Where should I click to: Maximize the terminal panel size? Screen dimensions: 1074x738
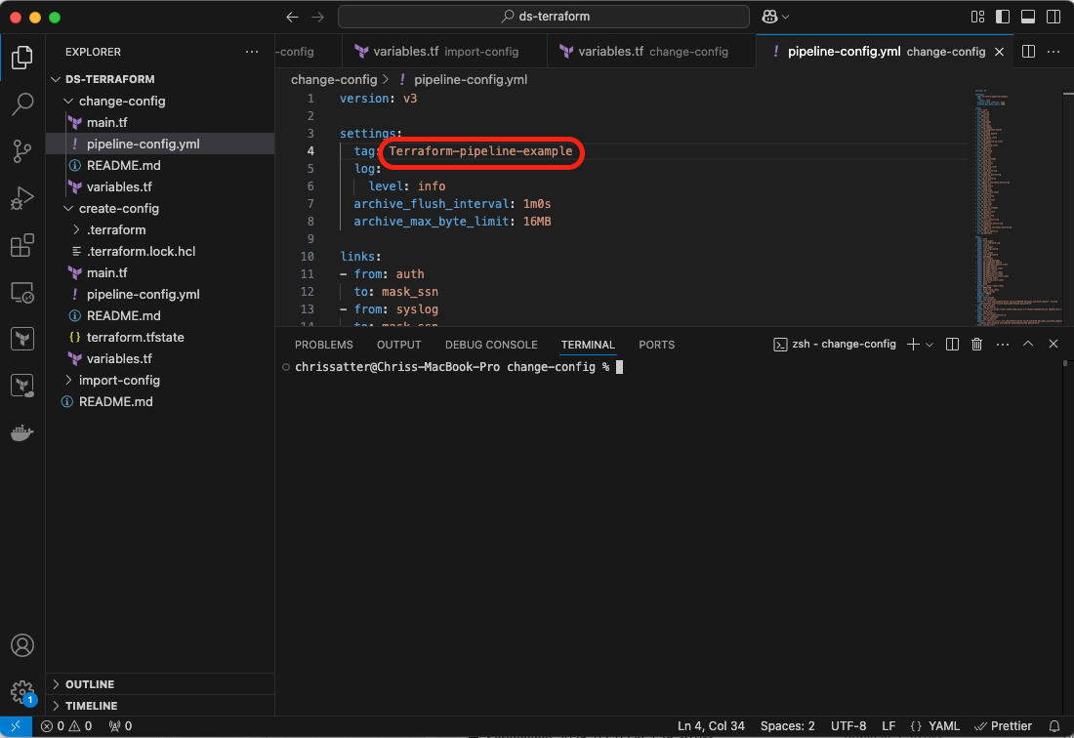(x=1027, y=345)
